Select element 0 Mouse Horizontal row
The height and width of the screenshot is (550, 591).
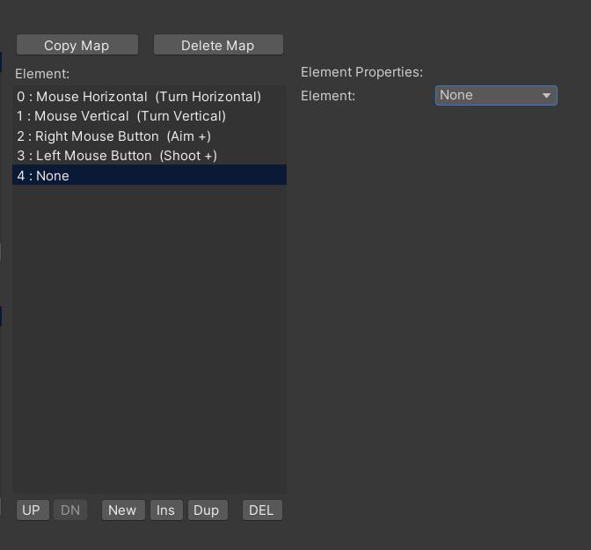150,97
